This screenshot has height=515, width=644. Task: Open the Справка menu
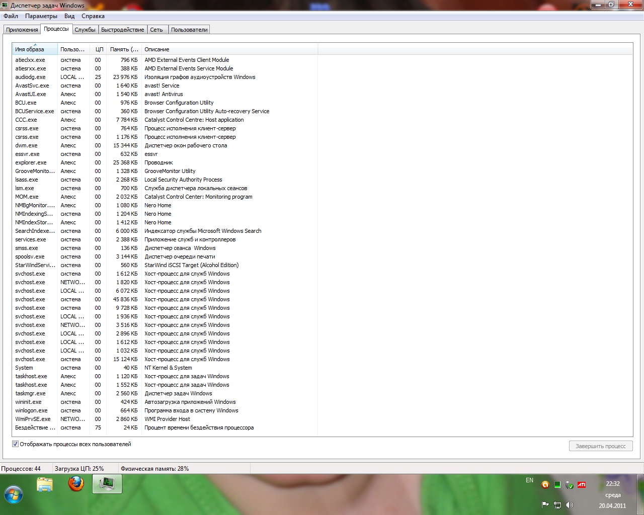point(93,16)
